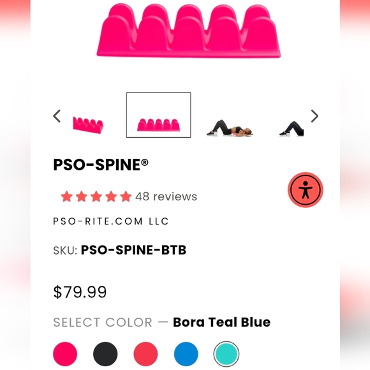Select the blue color swatch
This screenshot has height=370, width=370.
(186, 353)
